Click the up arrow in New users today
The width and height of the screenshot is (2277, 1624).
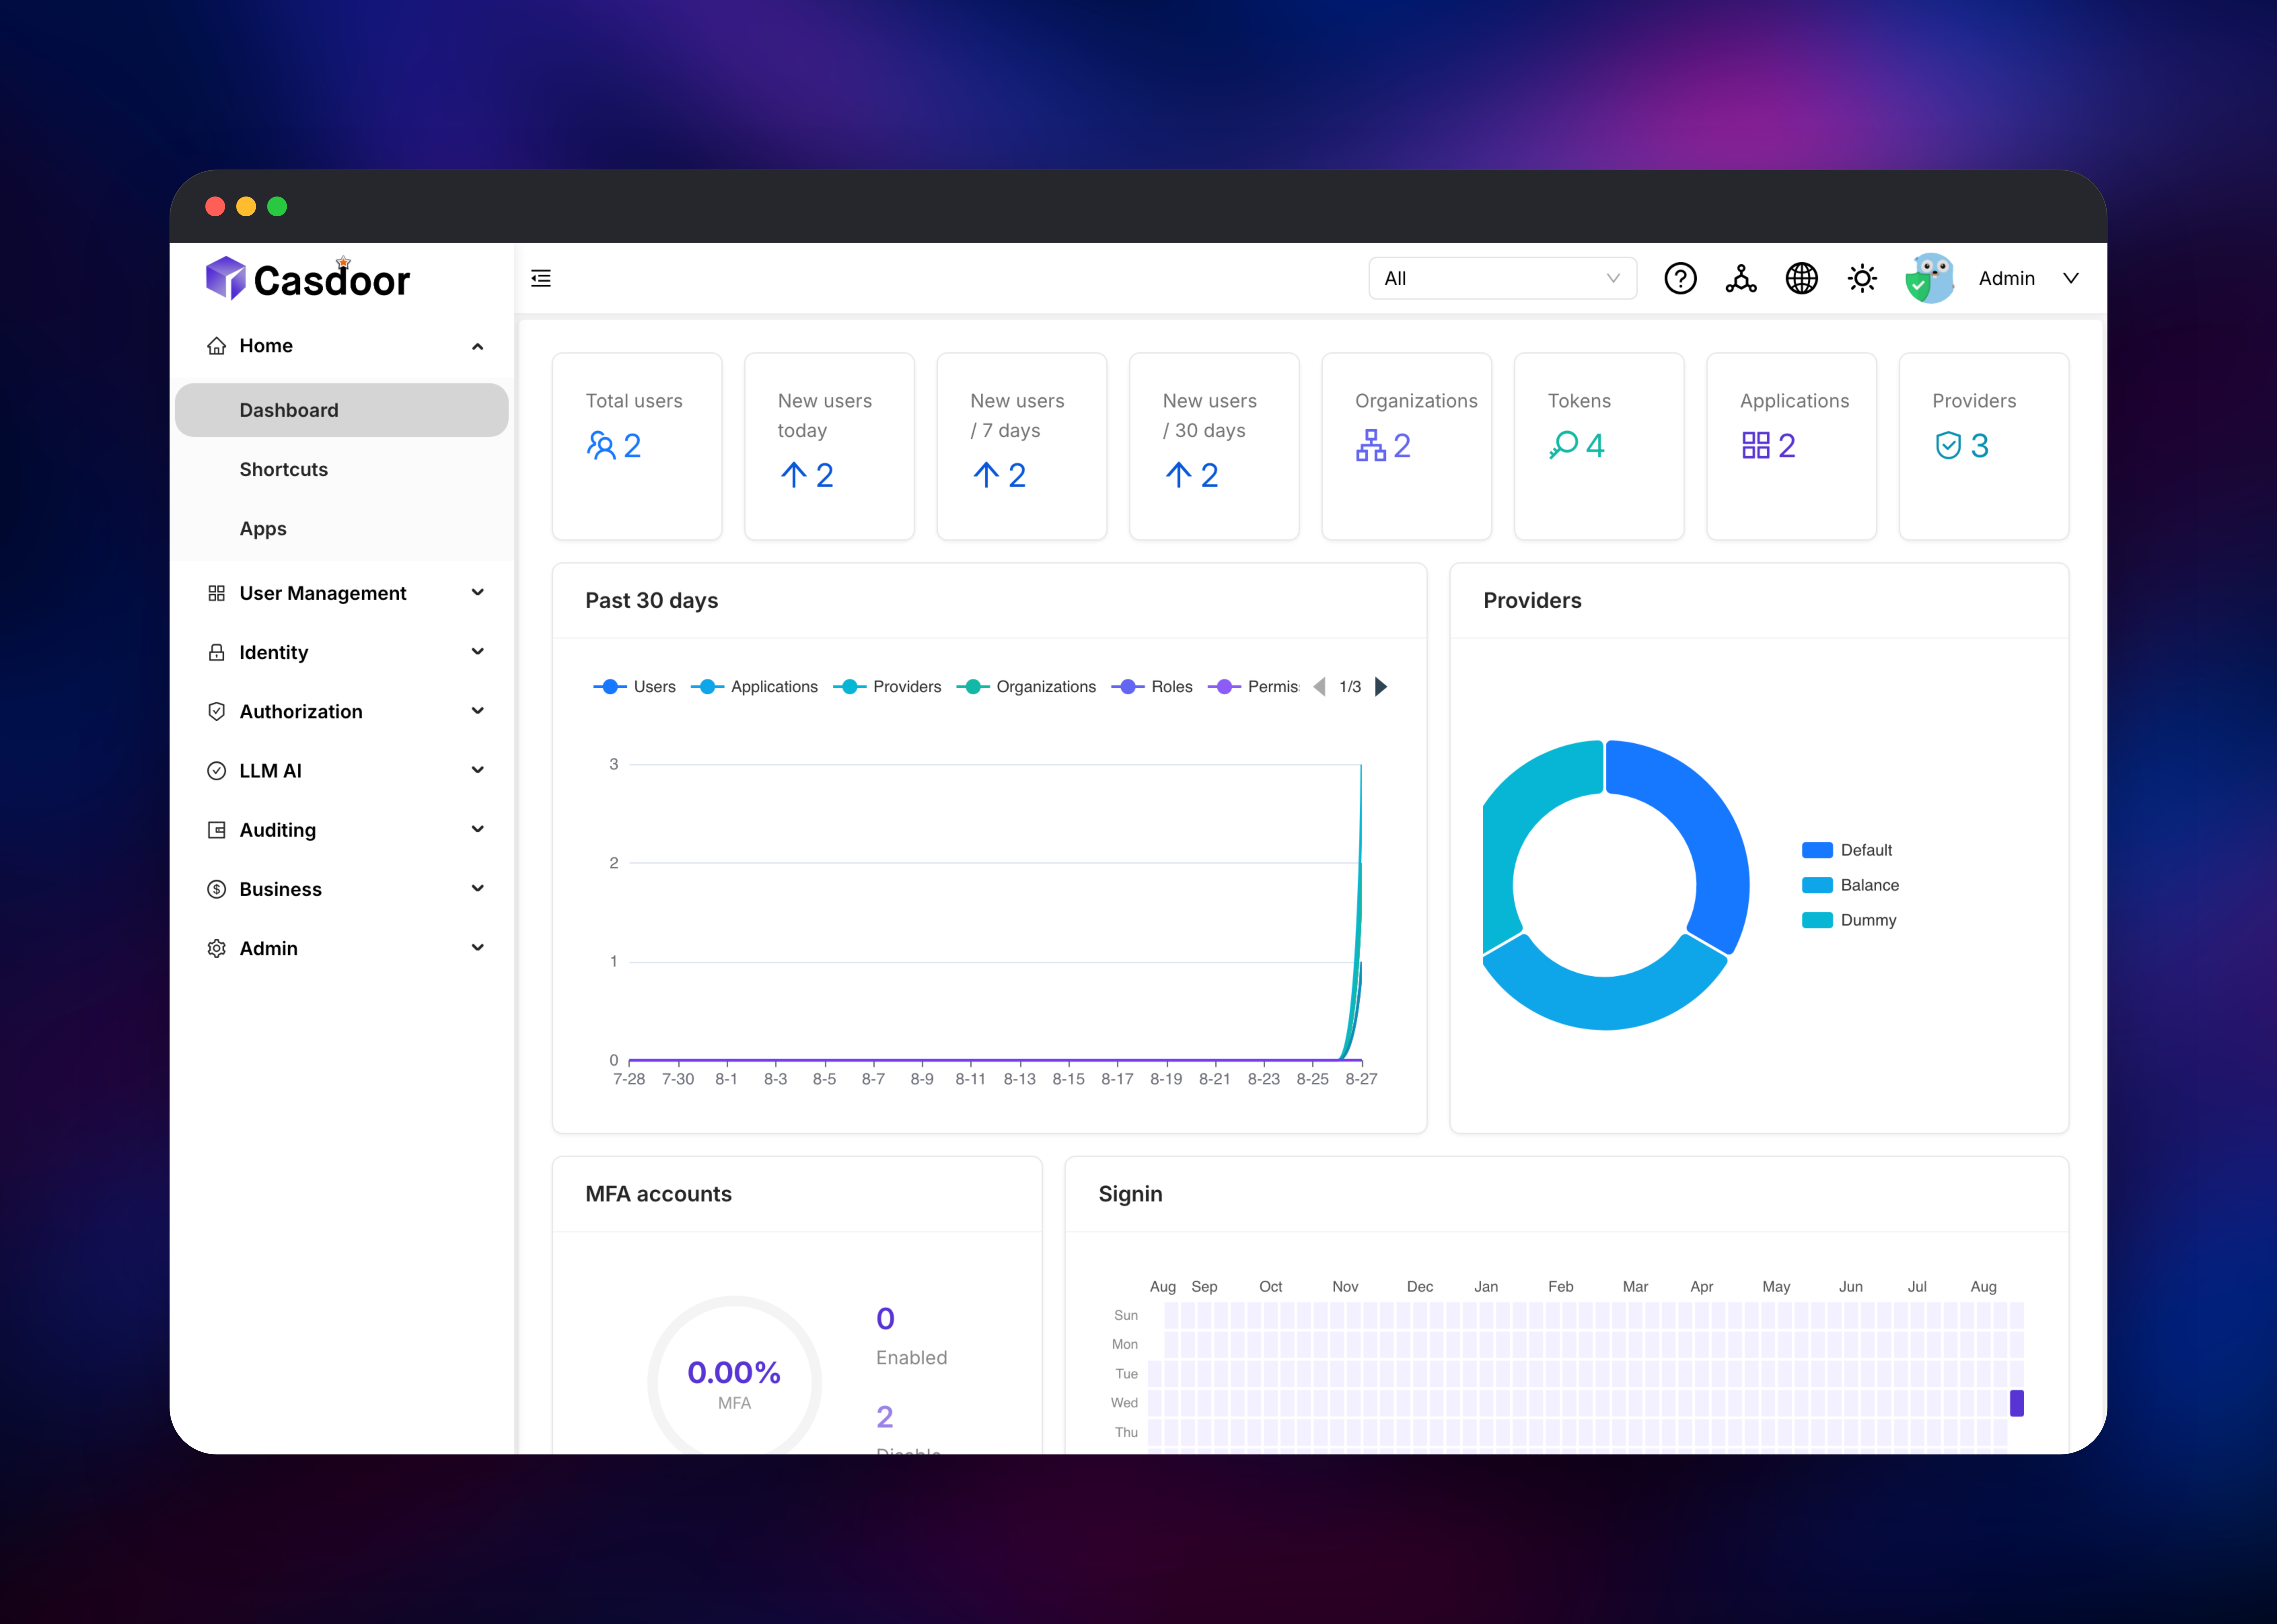794,475
